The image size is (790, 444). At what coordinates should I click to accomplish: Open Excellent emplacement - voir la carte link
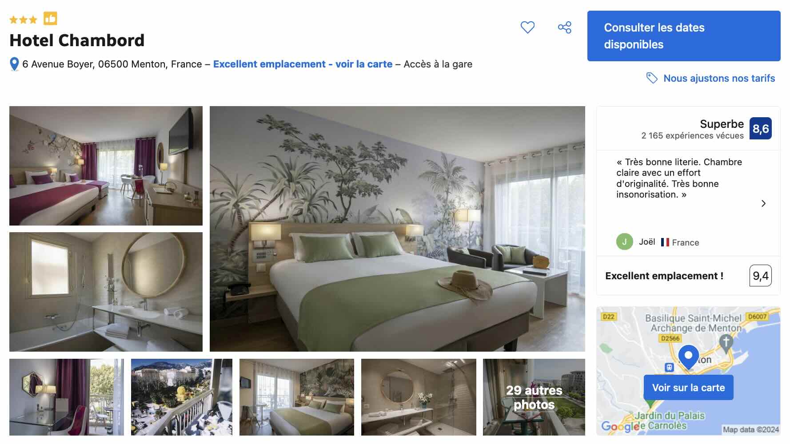click(x=303, y=64)
